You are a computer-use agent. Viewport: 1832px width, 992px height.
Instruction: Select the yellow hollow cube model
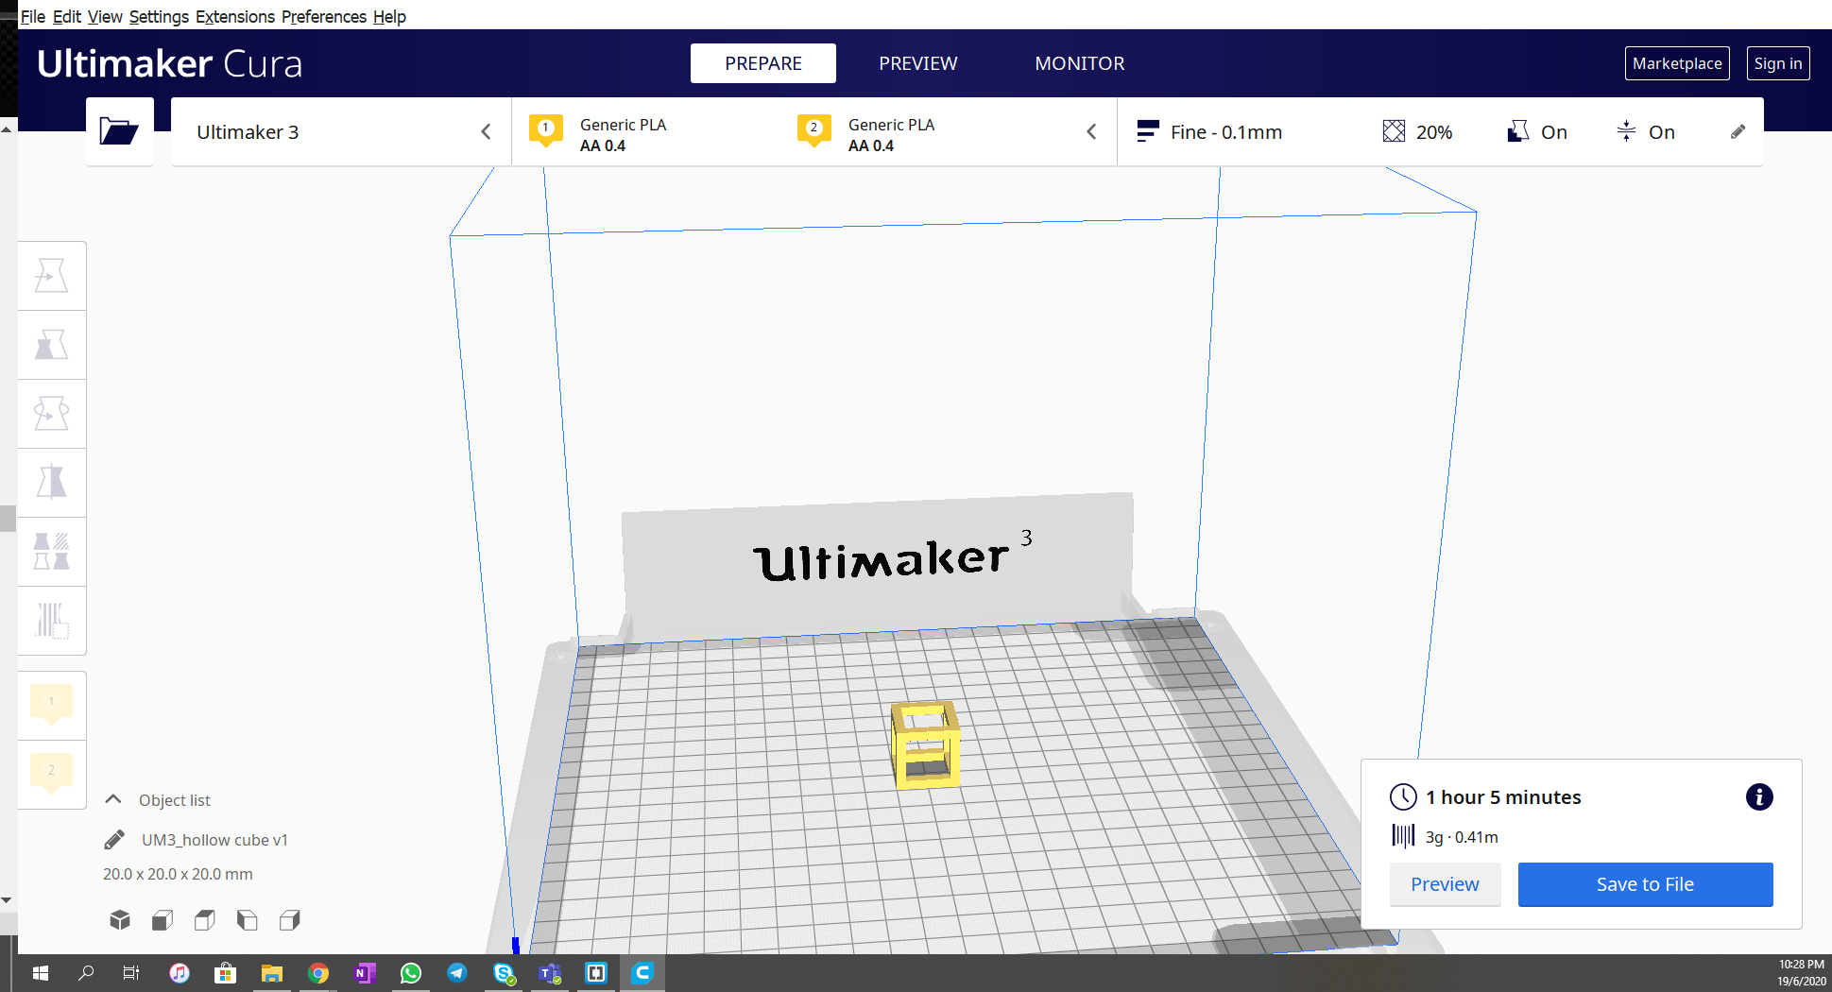point(926,744)
